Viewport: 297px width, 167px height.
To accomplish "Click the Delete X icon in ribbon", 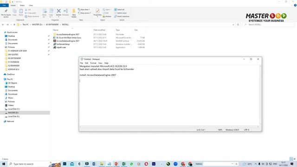I will click(59, 11).
